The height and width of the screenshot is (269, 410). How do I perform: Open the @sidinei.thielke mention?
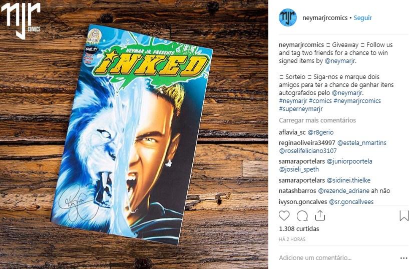348,180
